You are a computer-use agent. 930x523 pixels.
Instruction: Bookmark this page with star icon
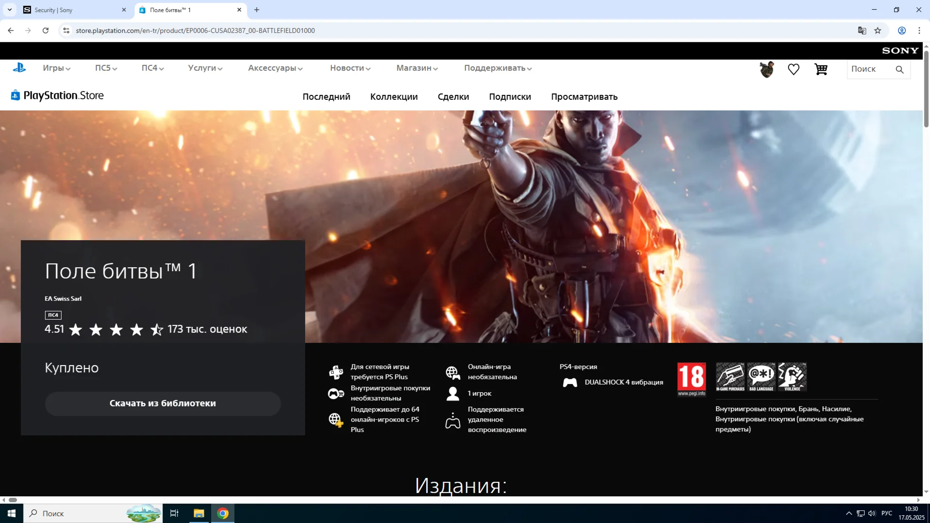tap(878, 31)
